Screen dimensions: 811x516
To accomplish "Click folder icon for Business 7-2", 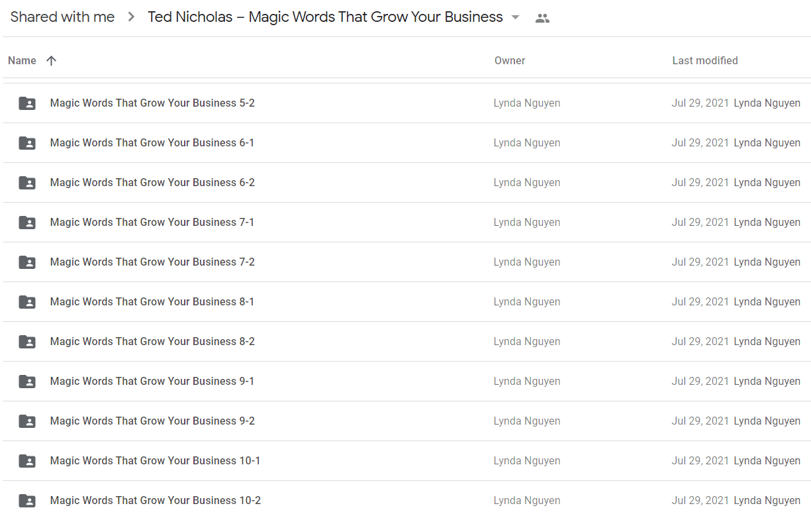I will pos(27,262).
